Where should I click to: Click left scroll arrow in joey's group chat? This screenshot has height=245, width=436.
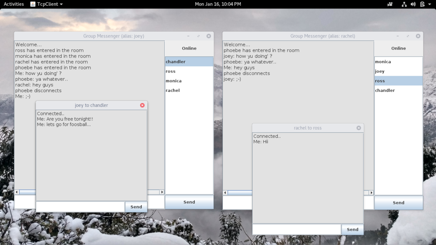17,192
